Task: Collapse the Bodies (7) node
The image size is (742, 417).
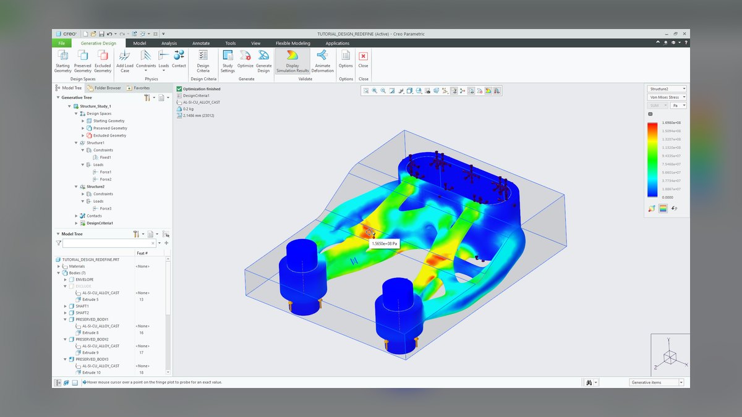Action: 59,272
